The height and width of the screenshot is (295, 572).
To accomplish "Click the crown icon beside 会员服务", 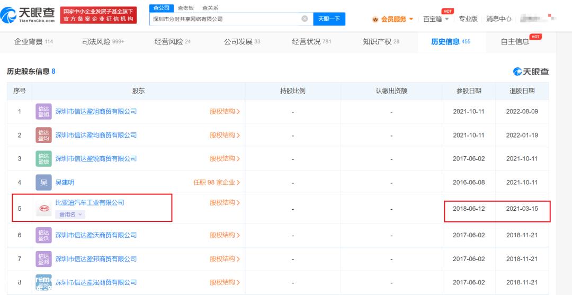I will pos(376,19).
